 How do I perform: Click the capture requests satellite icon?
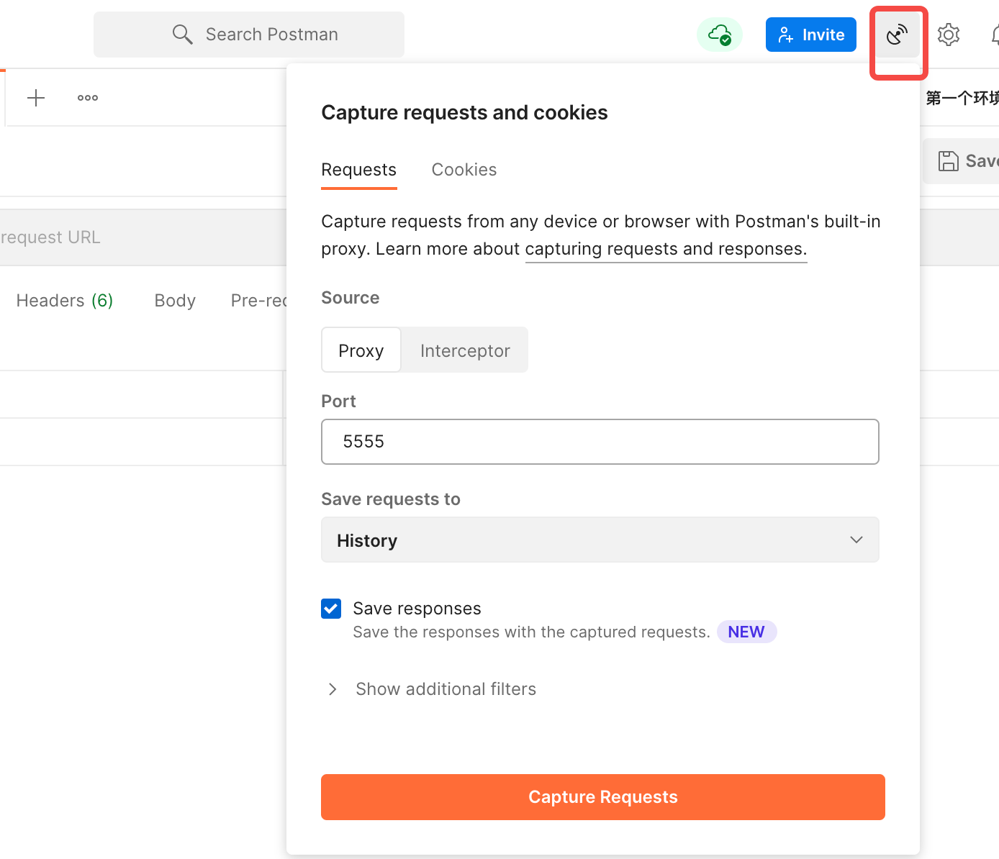coord(897,35)
